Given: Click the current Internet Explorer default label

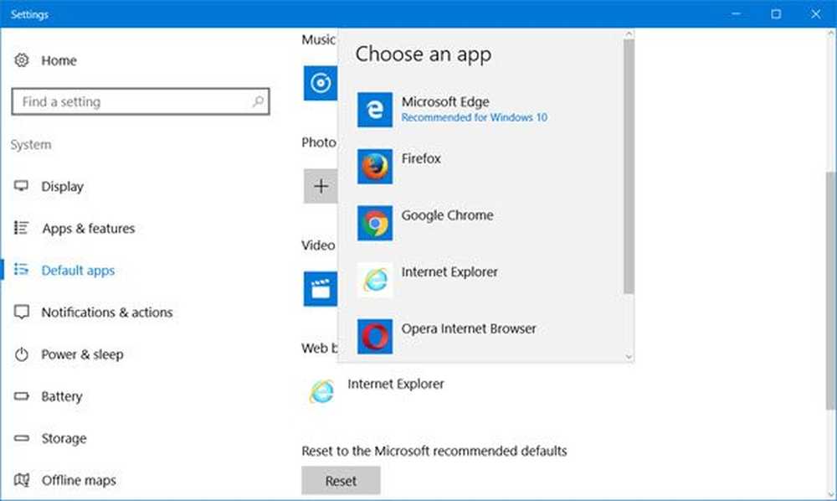Looking at the screenshot, I should (396, 384).
